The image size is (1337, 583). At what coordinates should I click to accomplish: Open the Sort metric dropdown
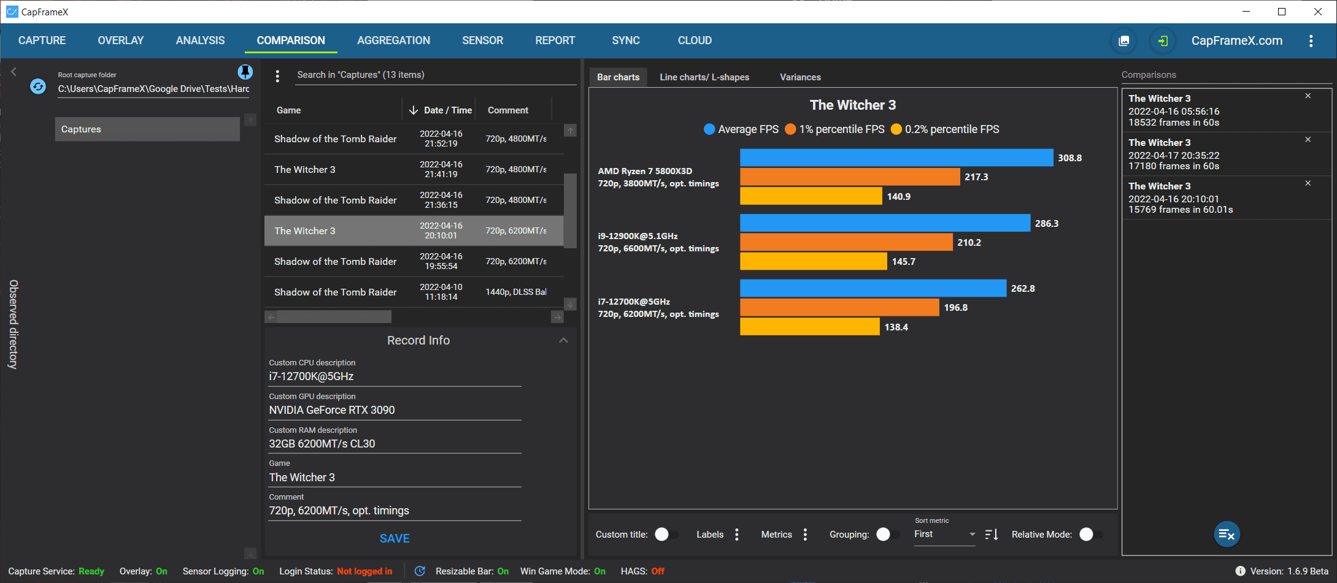pyautogui.click(x=944, y=535)
